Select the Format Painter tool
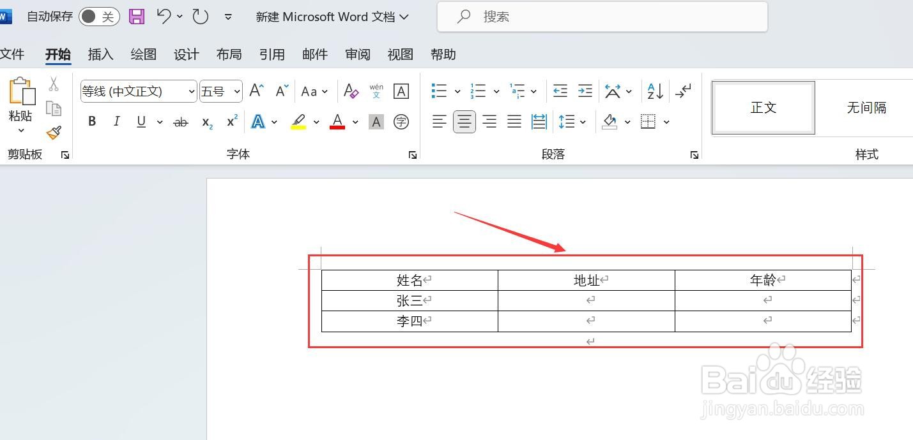913x440 pixels. [54, 133]
